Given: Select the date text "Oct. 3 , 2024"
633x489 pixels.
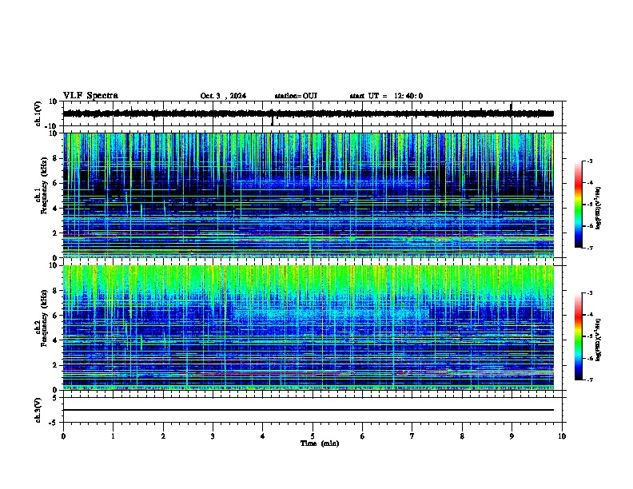Looking at the screenshot, I should tap(223, 96).
